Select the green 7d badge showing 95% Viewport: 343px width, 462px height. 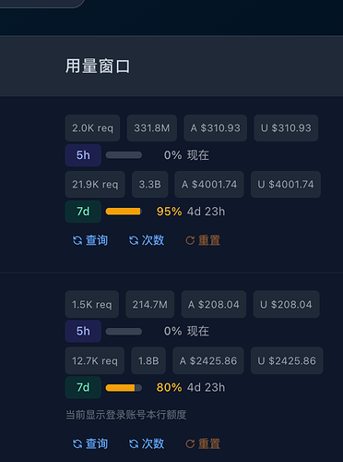click(83, 212)
